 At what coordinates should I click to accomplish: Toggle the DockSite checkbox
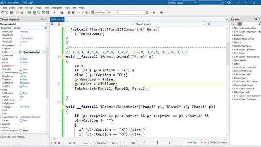click(21, 69)
